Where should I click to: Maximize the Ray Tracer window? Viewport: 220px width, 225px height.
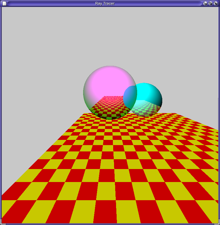click(x=210, y=3)
